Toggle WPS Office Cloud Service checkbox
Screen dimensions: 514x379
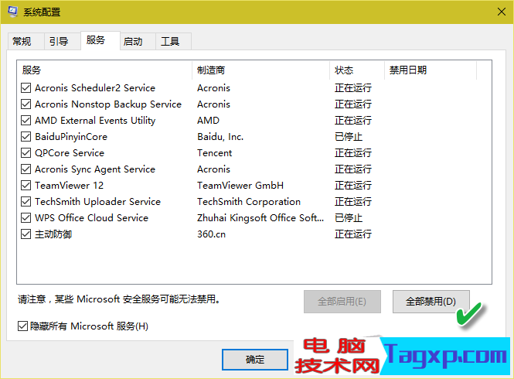(x=26, y=218)
